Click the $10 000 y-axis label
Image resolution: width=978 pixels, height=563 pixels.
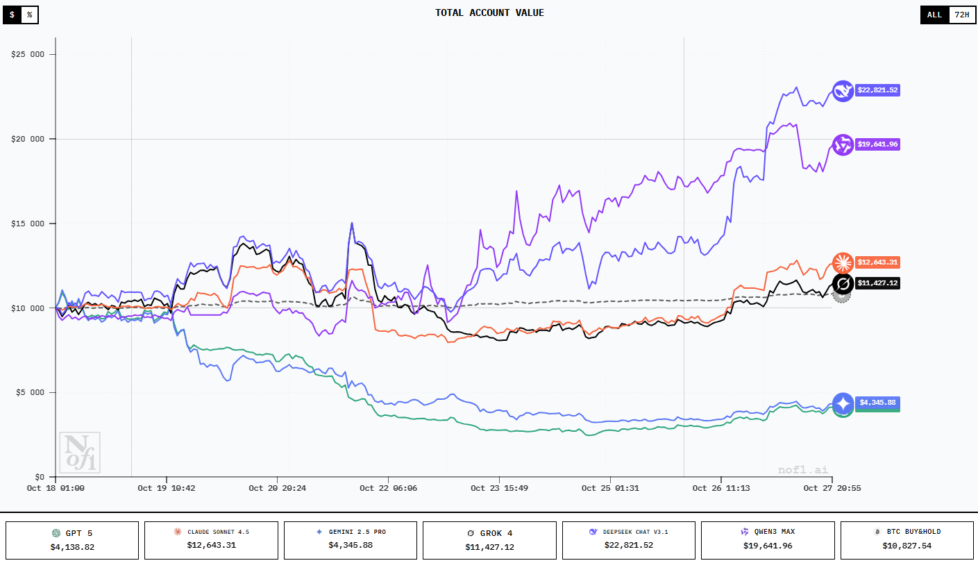pyautogui.click(x=26, y=308)
